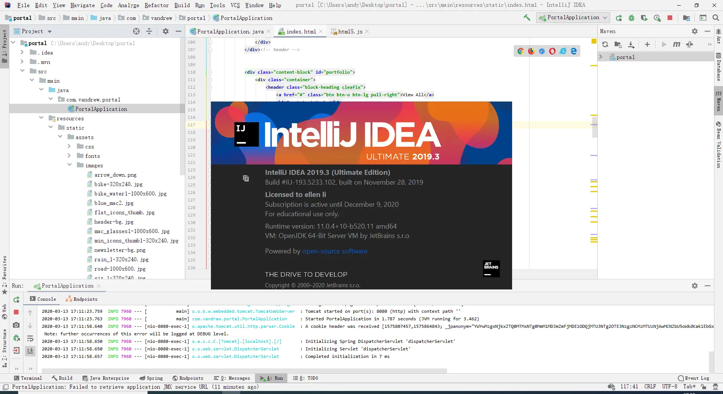This screenshot has width=723, height=394.
Task: Stop the running application in the toolbar
Action: point(670,18)
